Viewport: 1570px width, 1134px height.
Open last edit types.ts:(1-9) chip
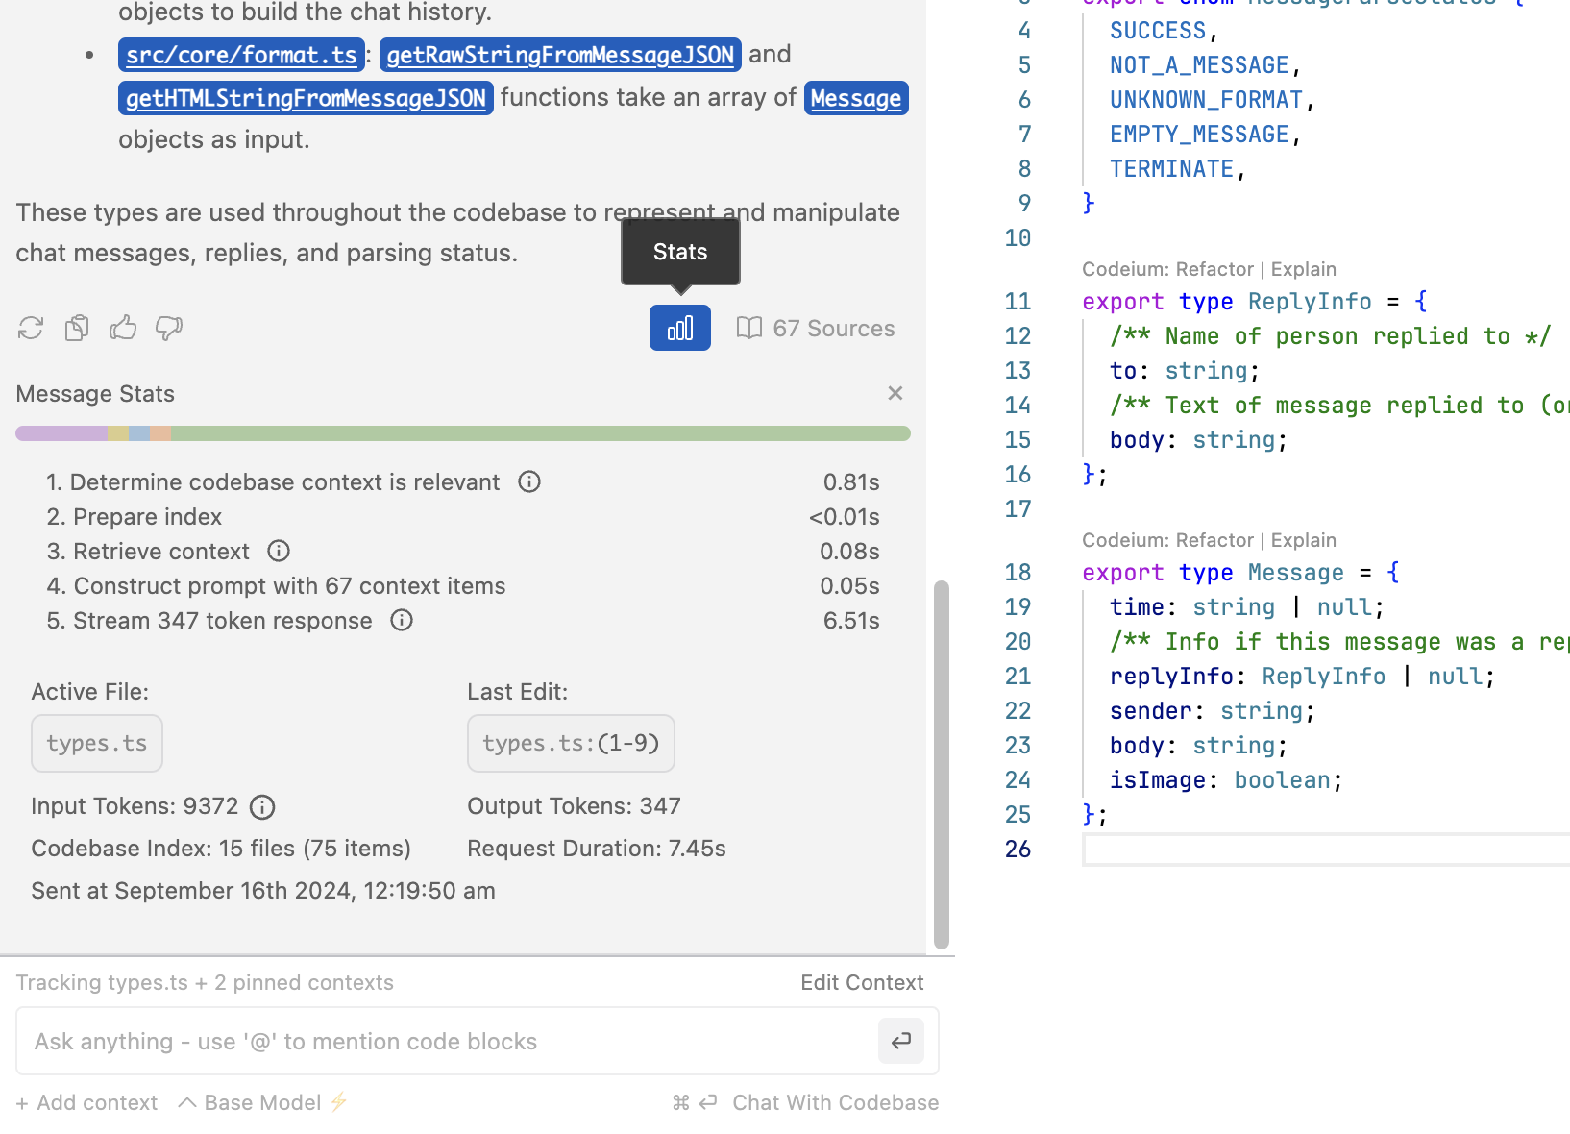tap(571, 743)
